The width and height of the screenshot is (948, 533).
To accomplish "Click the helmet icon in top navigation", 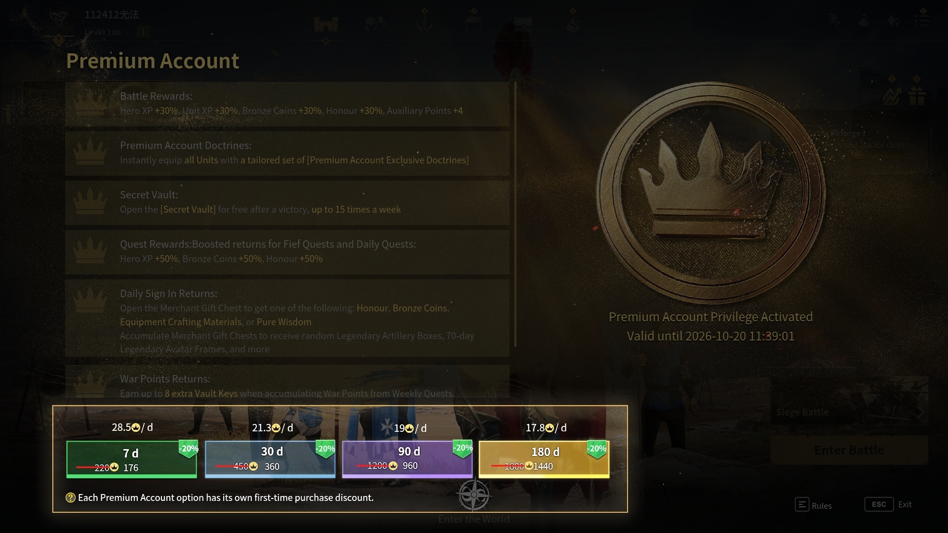I will click(375, 23).
